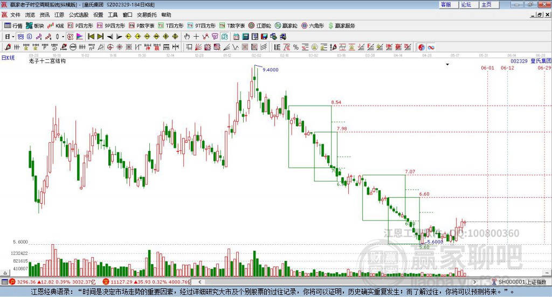
Task: Select the crosshair cursor tool
Action: click(x=196, y=37)
